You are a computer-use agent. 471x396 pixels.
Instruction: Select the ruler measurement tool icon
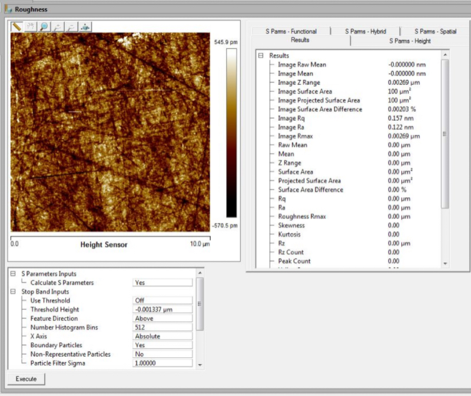16,26
